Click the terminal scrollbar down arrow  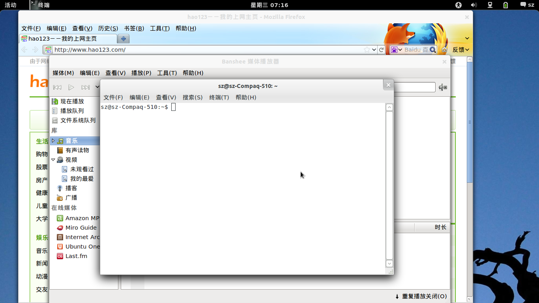(x=389, y=264)
